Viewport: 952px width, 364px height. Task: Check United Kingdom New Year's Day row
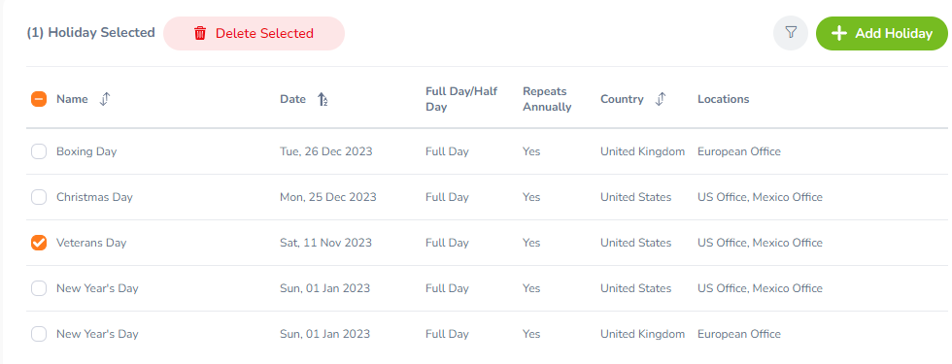(x=39, y=334)
